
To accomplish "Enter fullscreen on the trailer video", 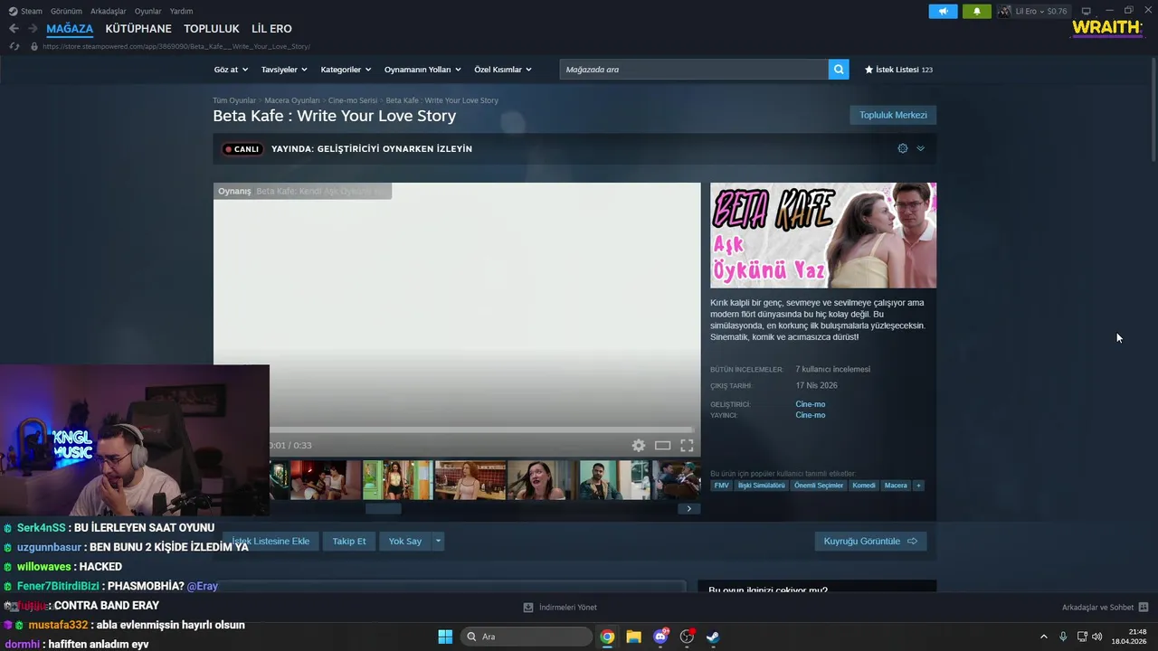I will tap(687, 446).
